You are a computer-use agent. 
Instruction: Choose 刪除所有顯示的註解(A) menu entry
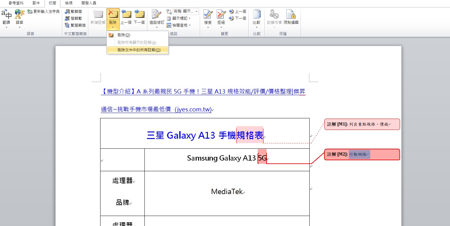(138, 42)
